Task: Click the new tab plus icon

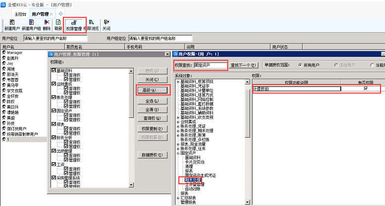Action: coord(61,13)
